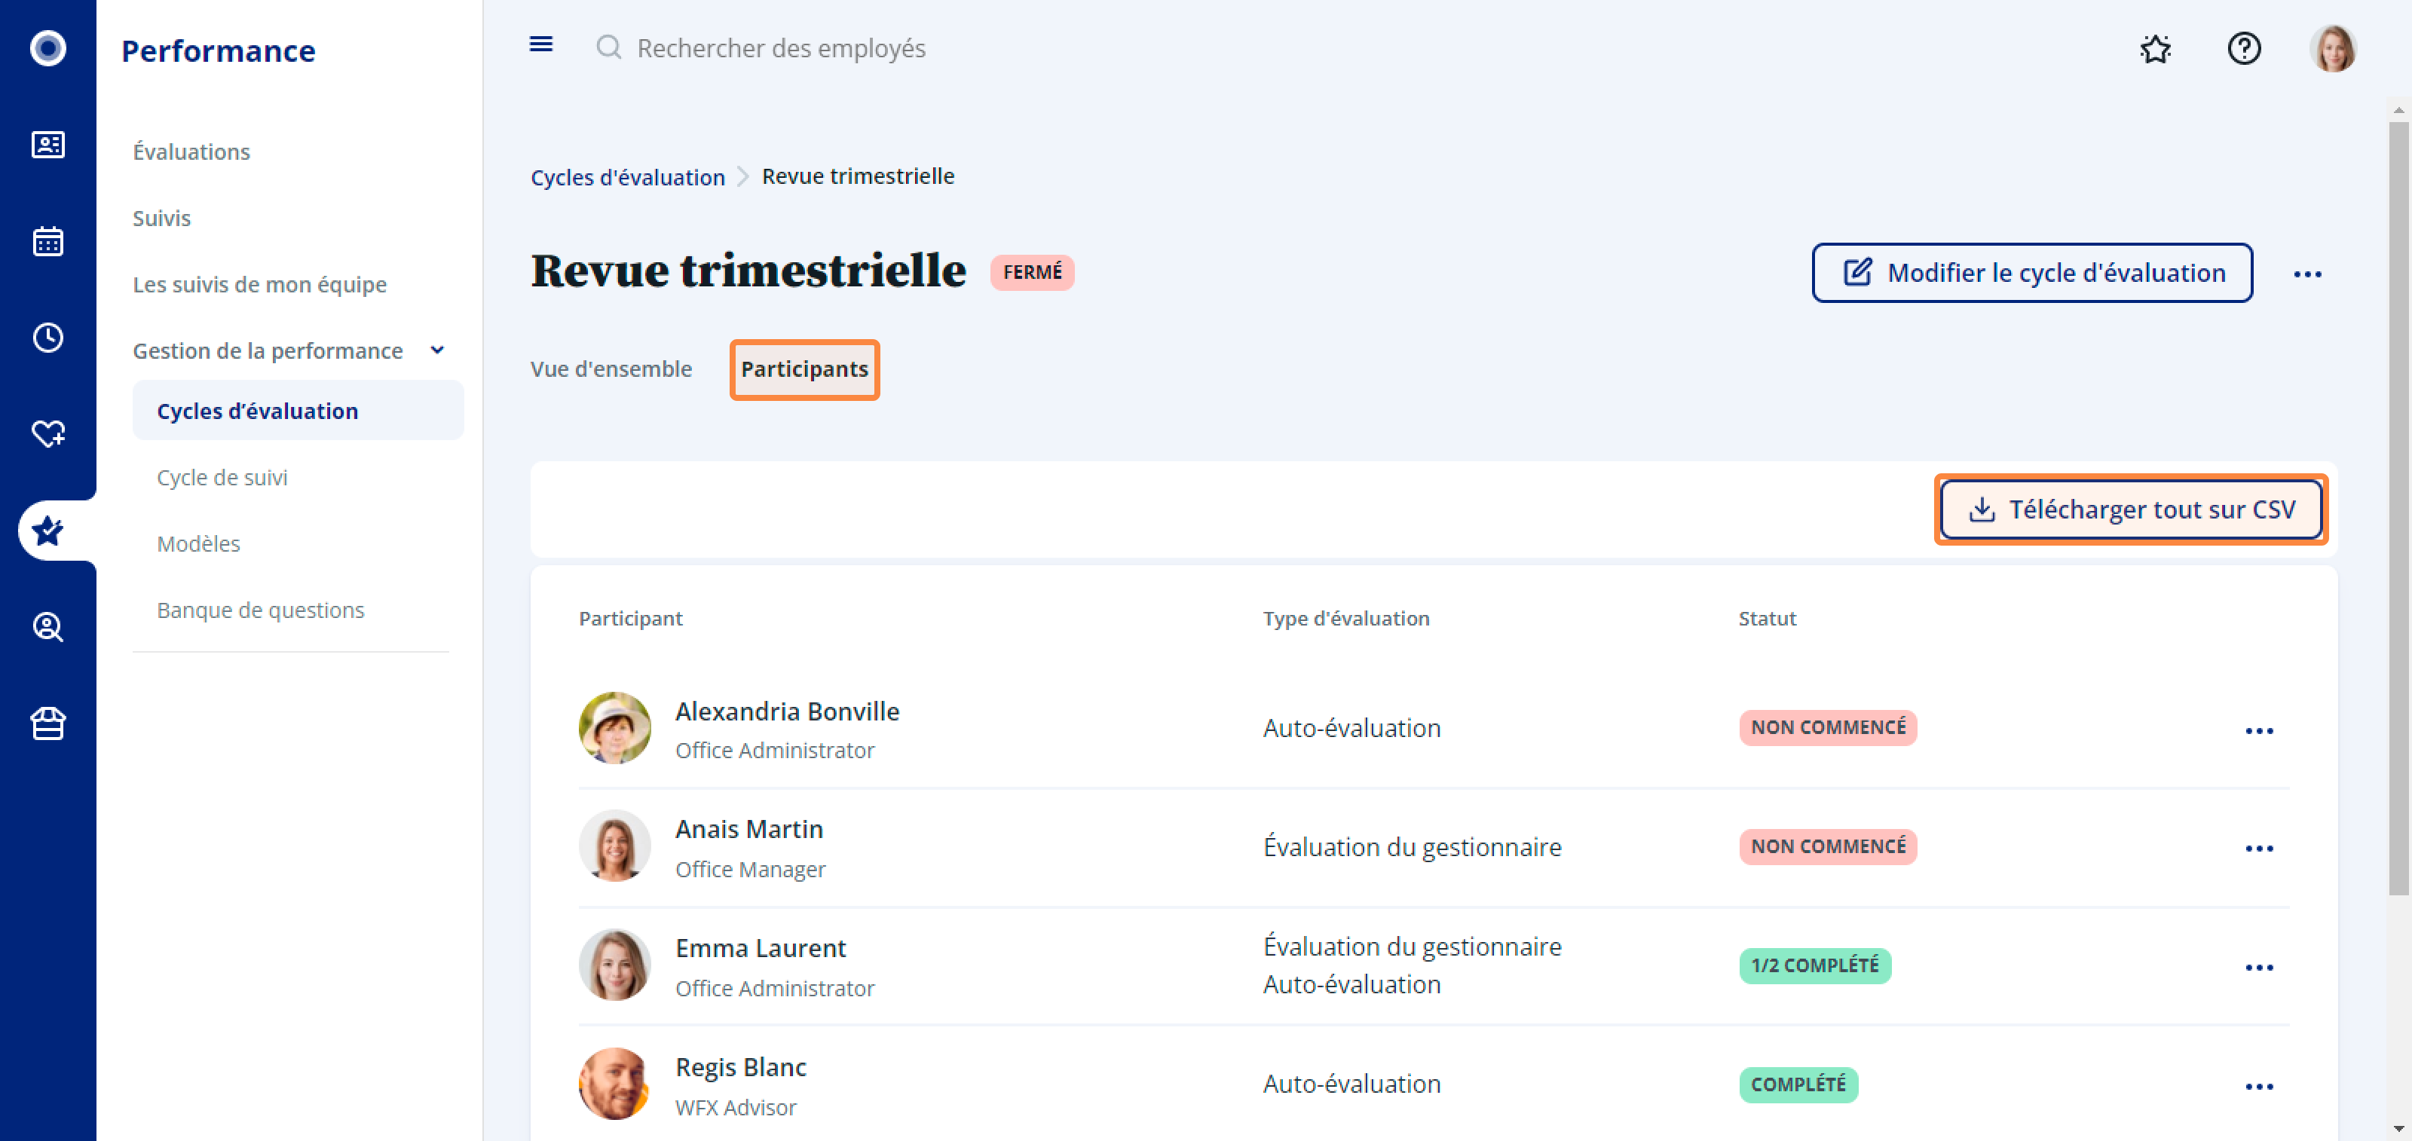Click the app logo icon in sidebar
The height and width of the screenshot is (1141, 2412).
click(47, 47)
